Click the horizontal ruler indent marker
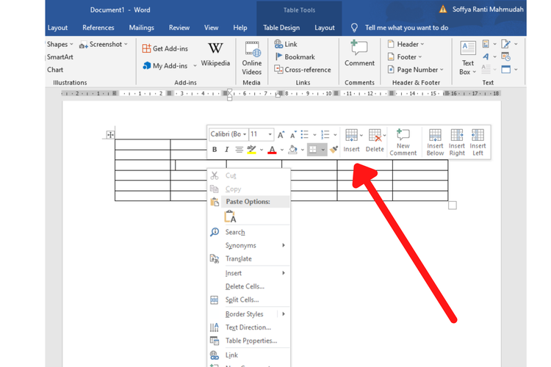 point(229,95)
